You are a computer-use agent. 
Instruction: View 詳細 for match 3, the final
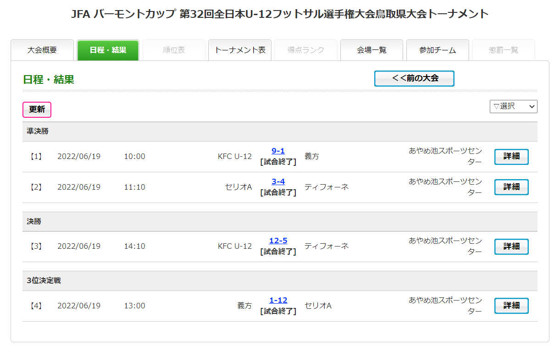511,246
